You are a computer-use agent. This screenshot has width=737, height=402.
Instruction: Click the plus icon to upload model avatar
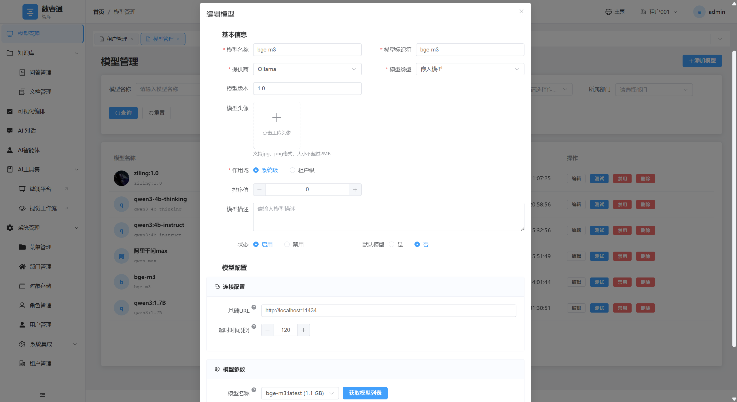(276, 118)
